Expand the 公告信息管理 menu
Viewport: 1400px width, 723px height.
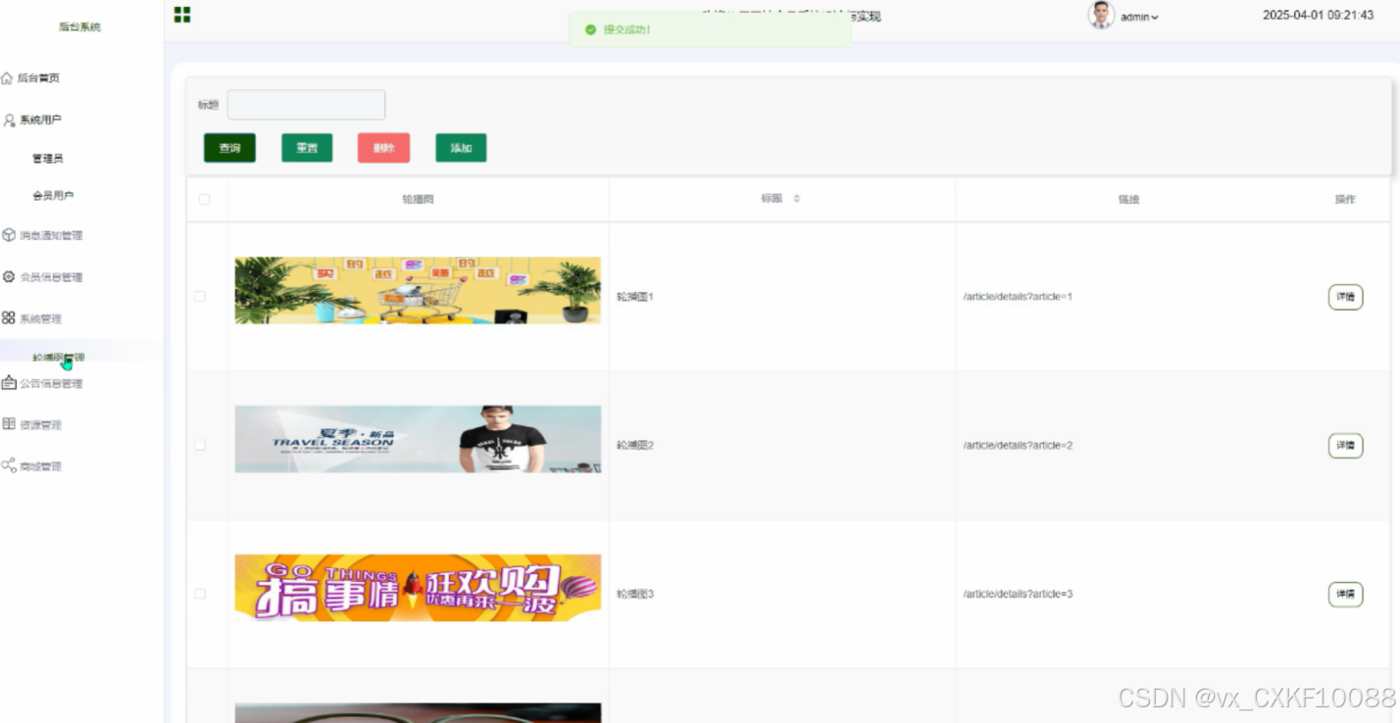click(51, 383)
